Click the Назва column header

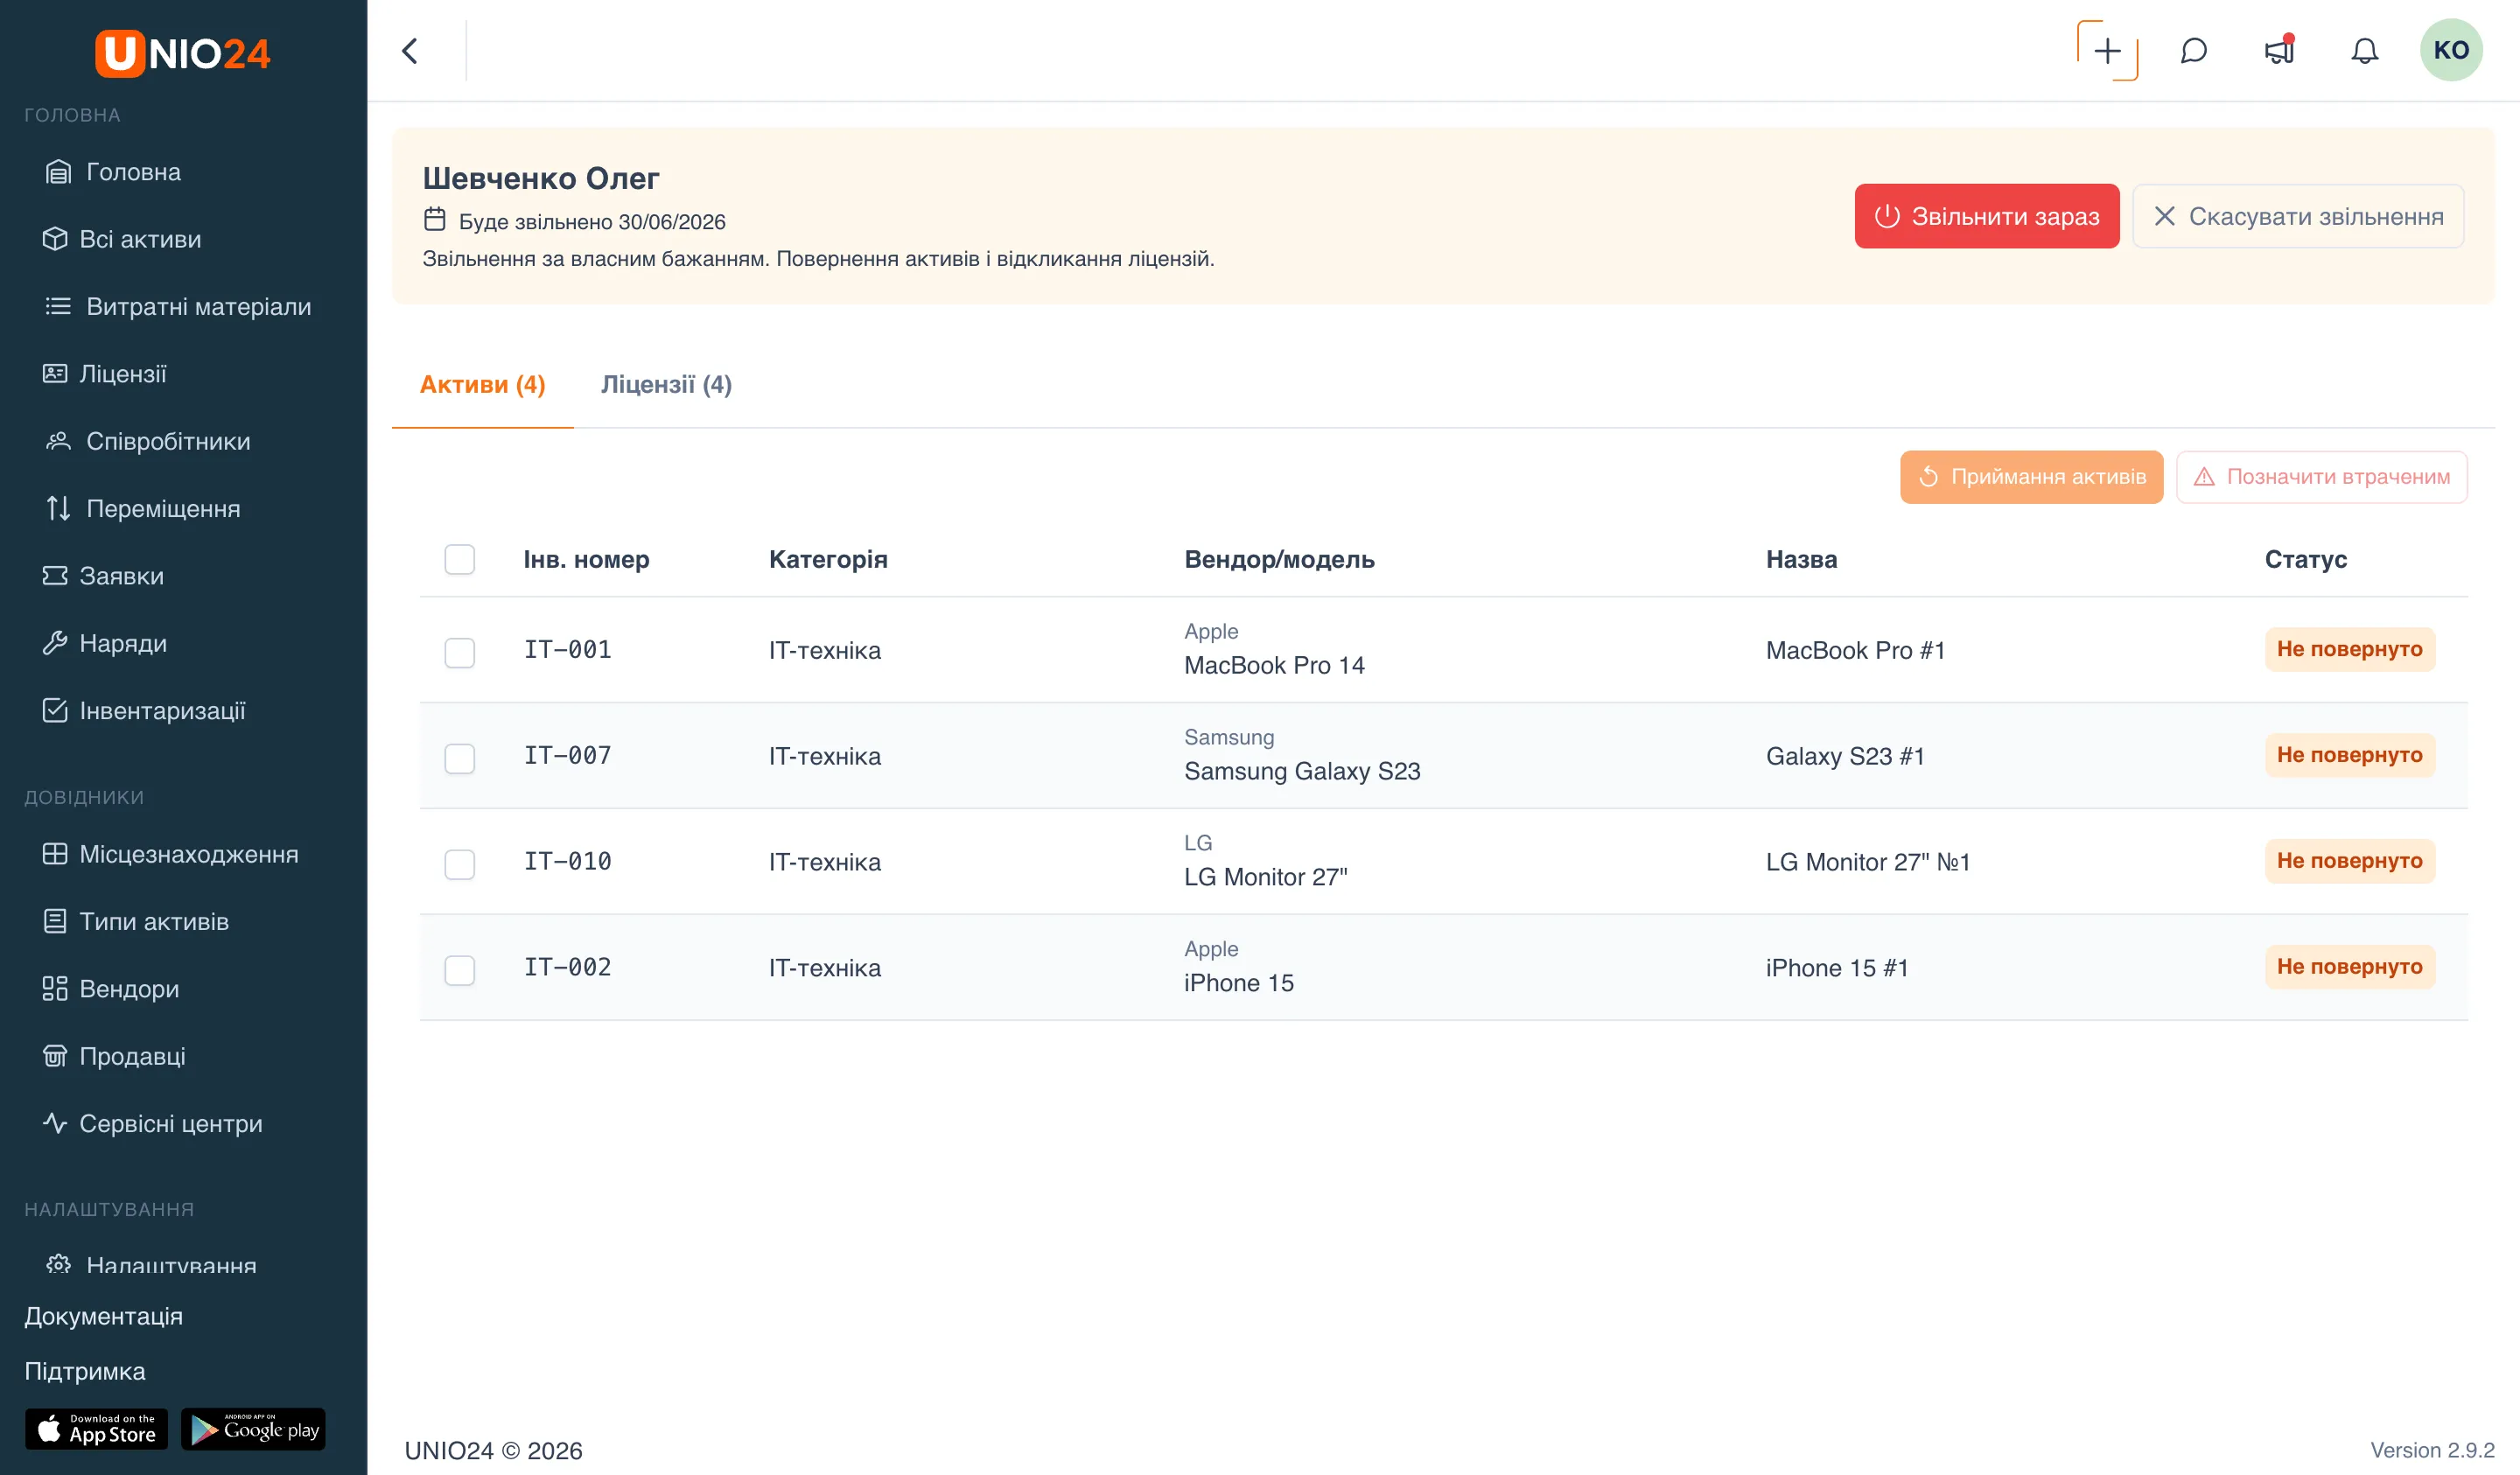pos(1801,559)
